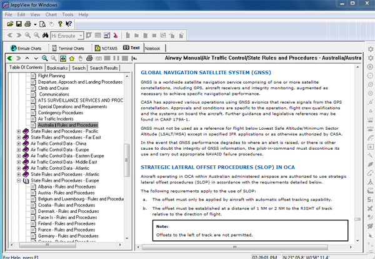This screenshot has height=259, width=375.
Task: Click the text pane scroll down arrow
Action: click(357, 241)
